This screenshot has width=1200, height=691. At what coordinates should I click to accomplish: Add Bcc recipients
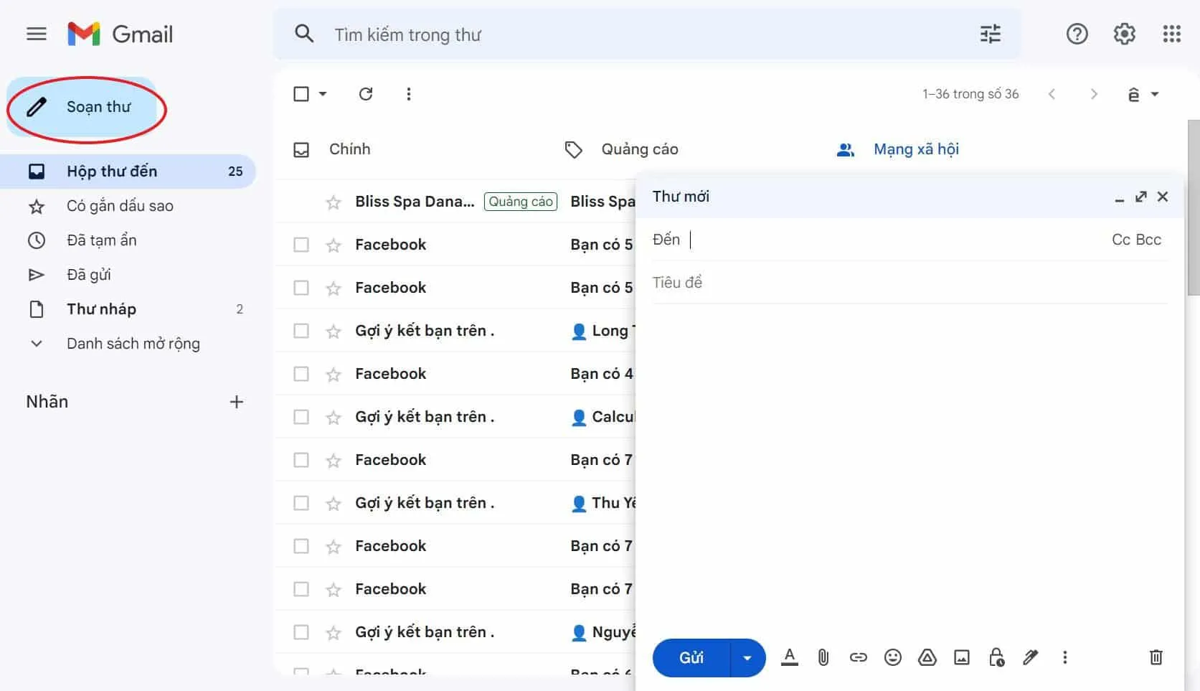point(1148,240)
